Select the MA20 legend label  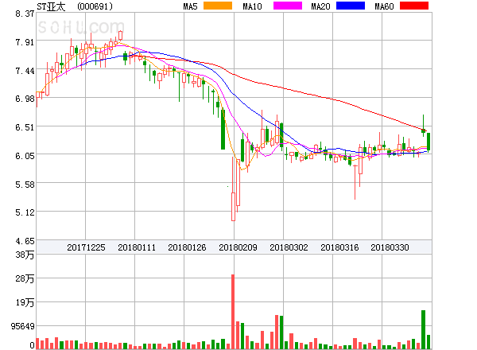(320, 6)
